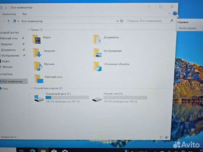Go up one level with the up arrow

coord(8,21)
